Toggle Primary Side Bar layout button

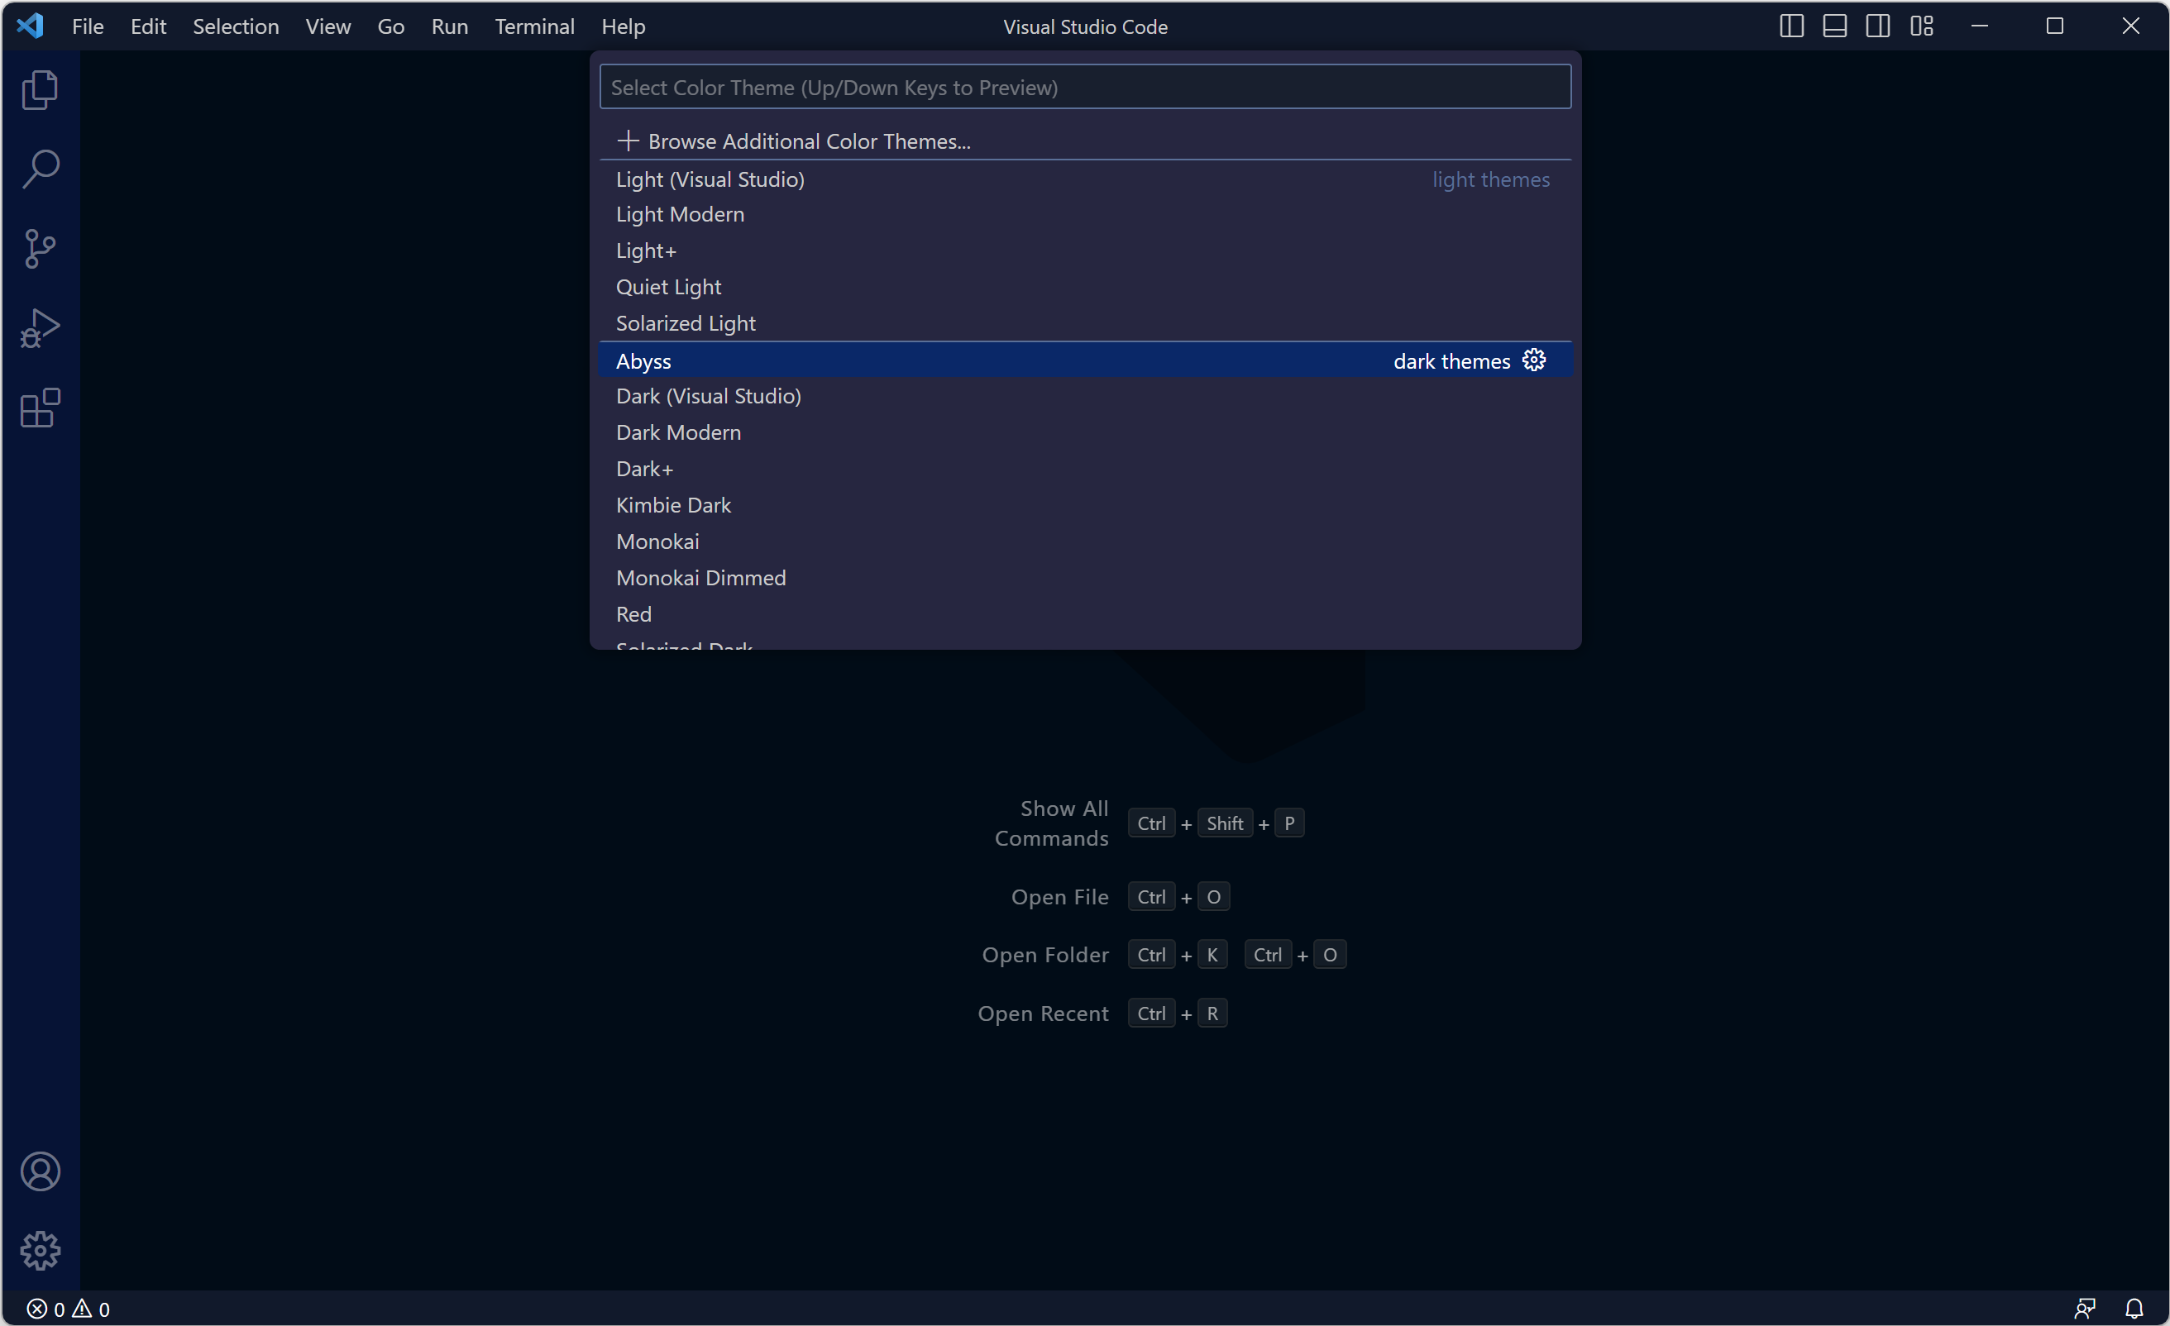[1790, 26]
